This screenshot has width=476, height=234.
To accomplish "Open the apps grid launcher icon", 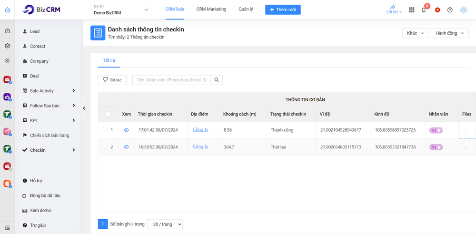I will pyautogui.click(x=412, y=10).
